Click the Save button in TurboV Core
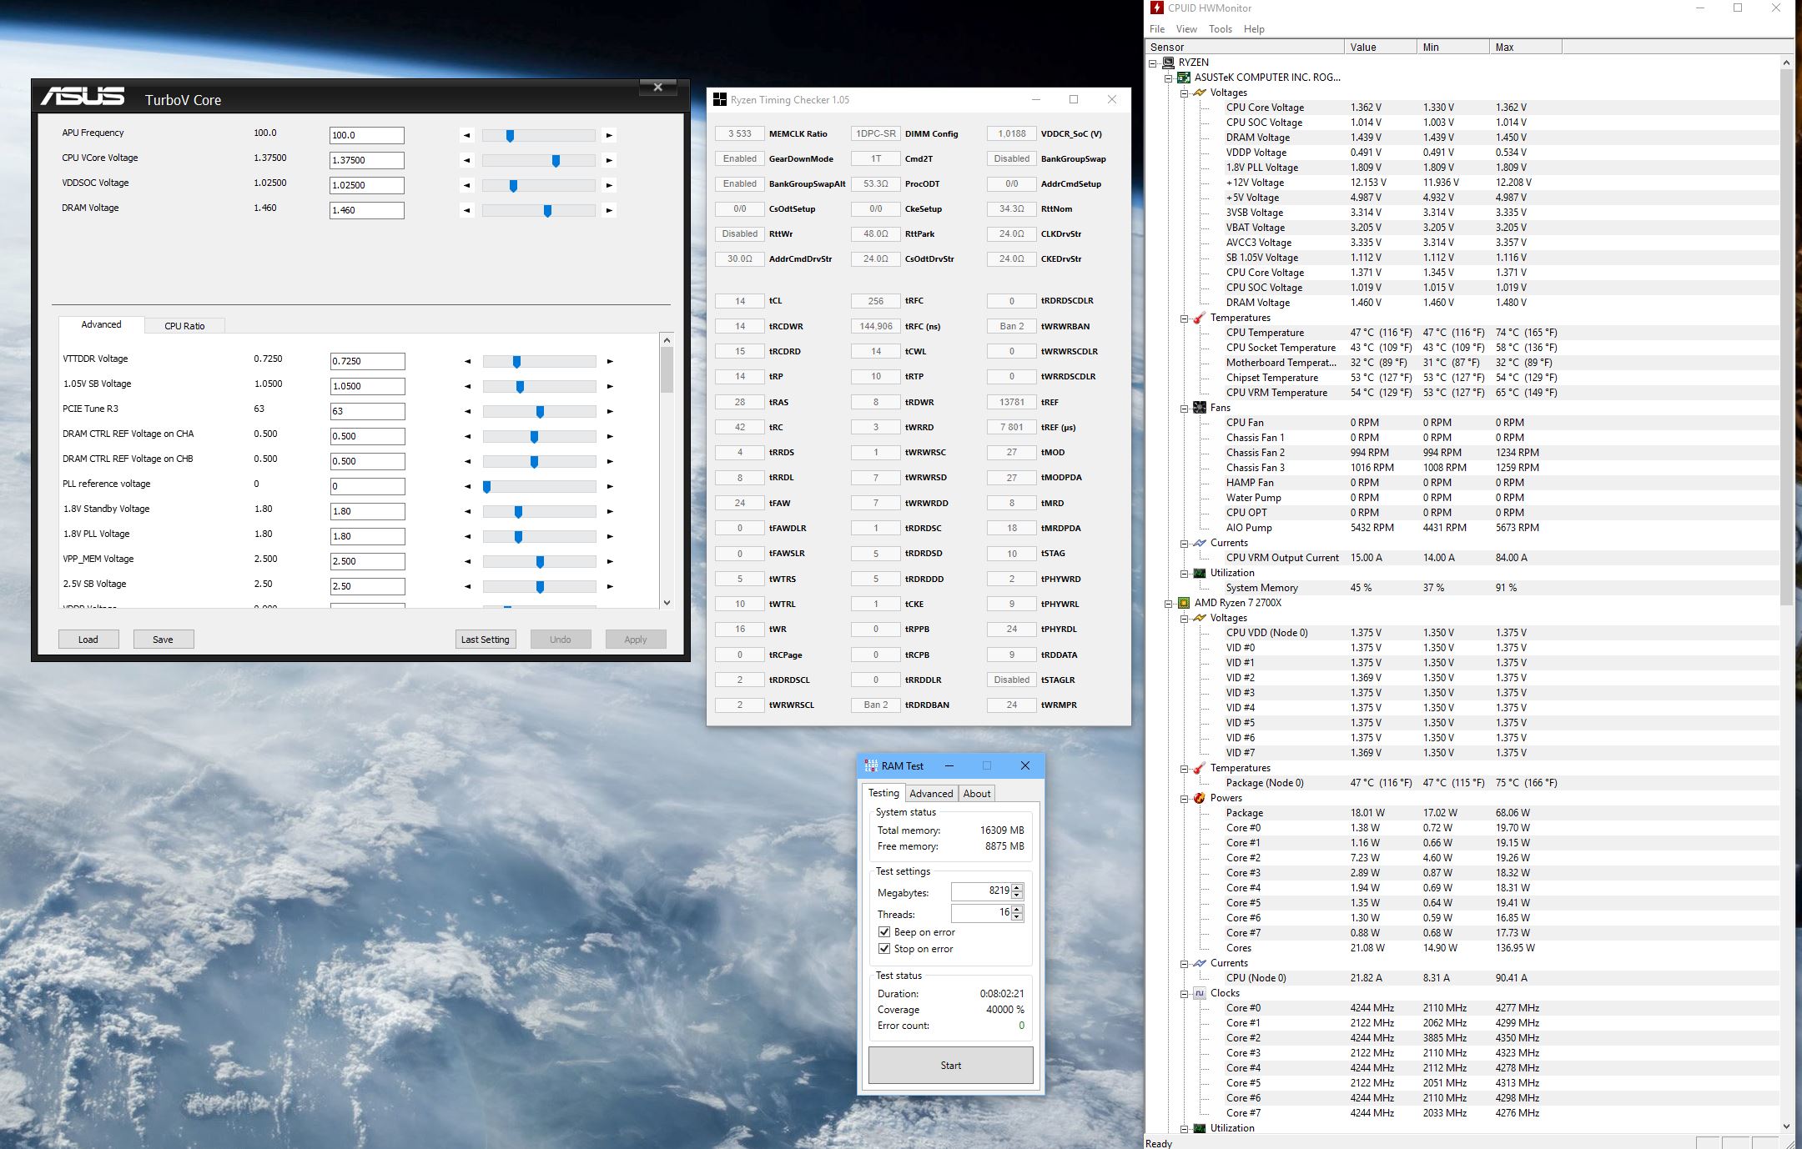The width and height of the screenshot is (1802, 1149). [162, 640]
